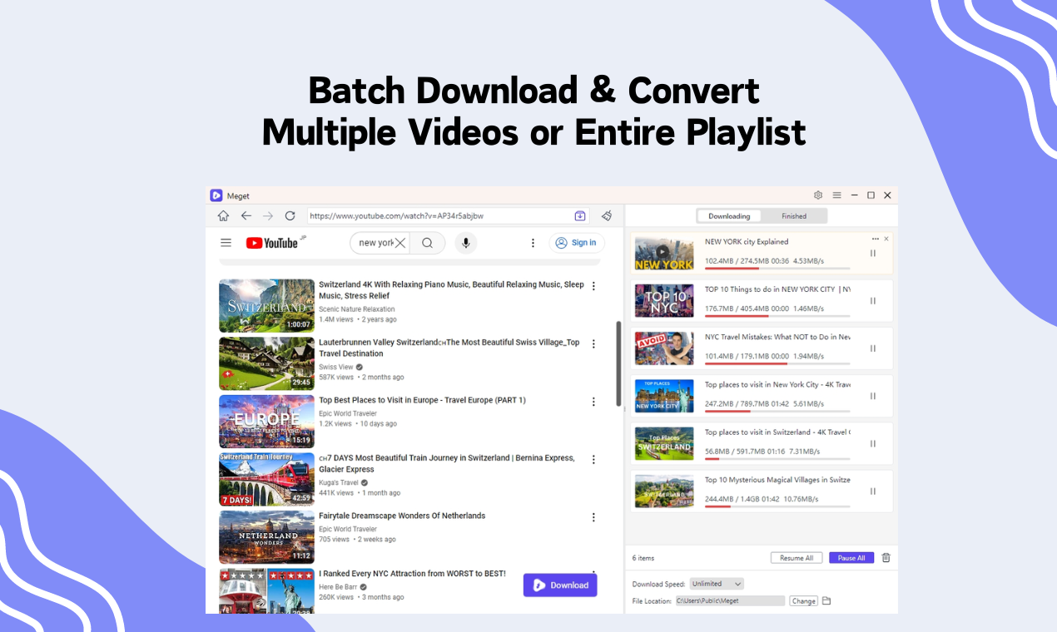Viewport: 1057px width, 632px height.
Task: Switch to the Finished tab
Action: [794, 216]
